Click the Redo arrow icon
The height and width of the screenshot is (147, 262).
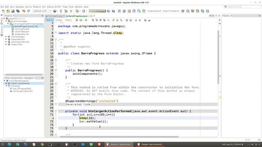(x=29, y=11)
